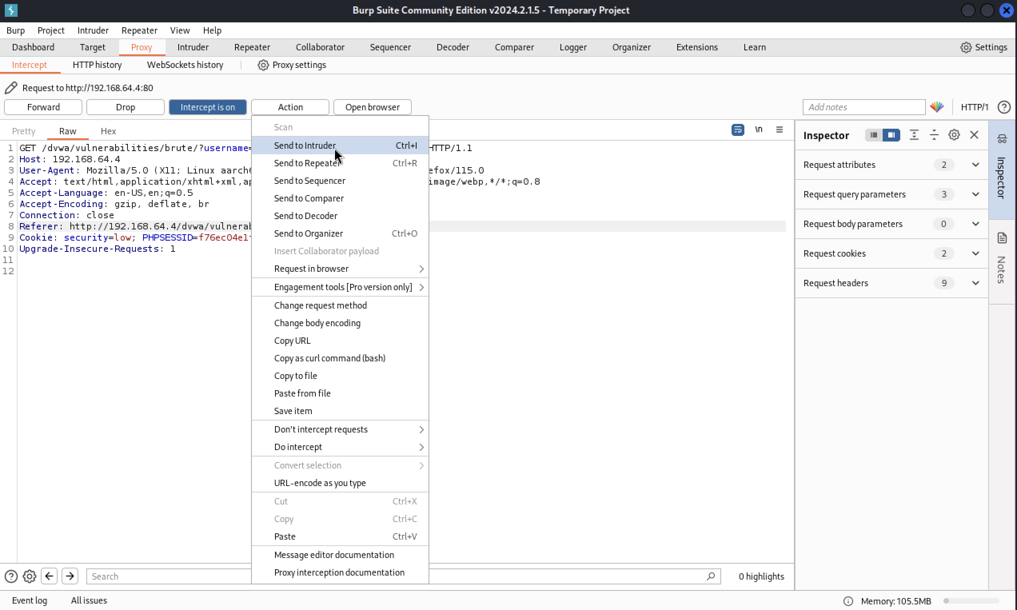Screen dimensions: 1017x610
Task: Open the View menu bar item
Action: tap(179, 30)
